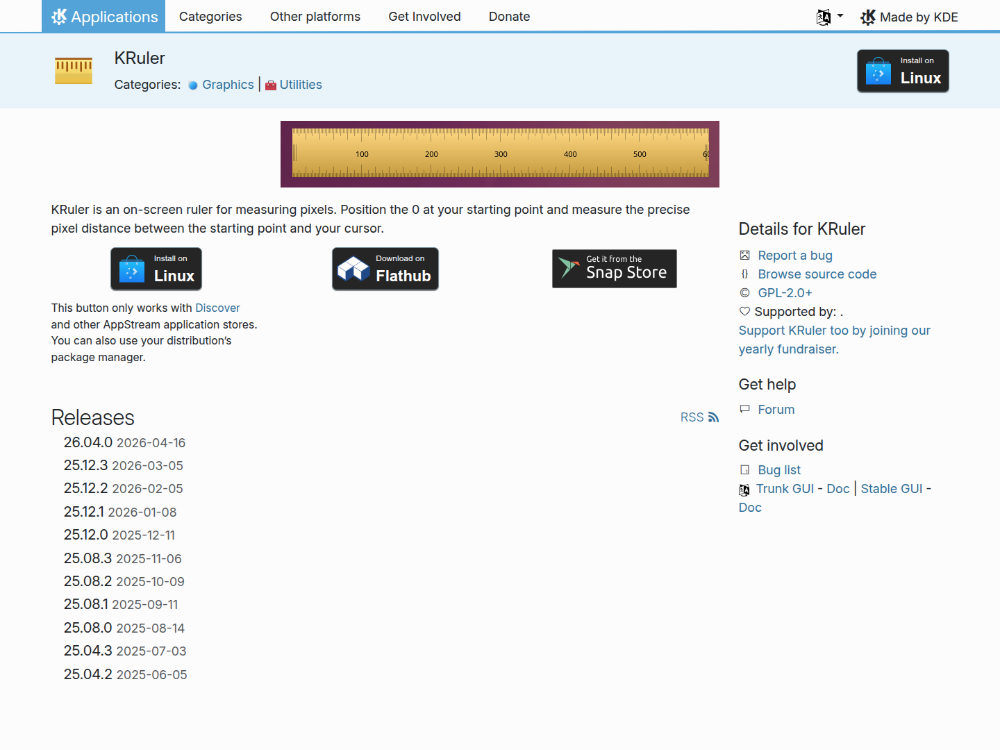The width and height of the screenshot is (1000, 750).
Task: Open the Applications home tab
Action: [x=103, y=16]
